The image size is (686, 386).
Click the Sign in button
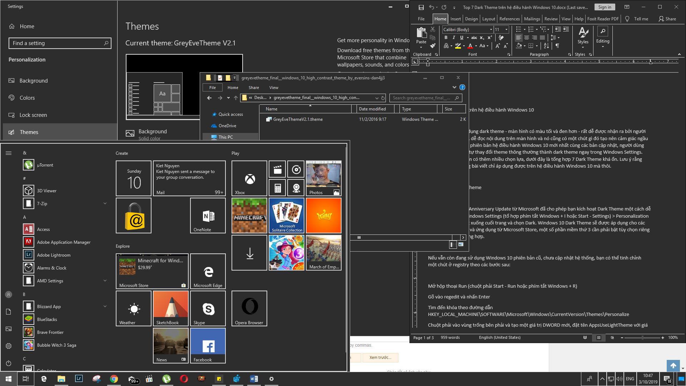coord(604,7)
